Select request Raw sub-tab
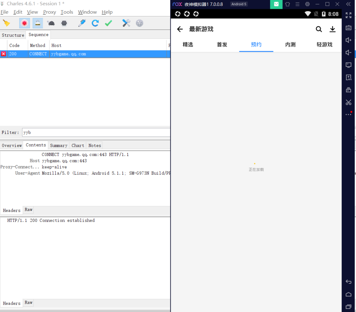 28,210
